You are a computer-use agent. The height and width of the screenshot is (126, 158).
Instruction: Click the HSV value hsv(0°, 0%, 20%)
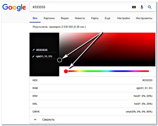pos(143,96)
